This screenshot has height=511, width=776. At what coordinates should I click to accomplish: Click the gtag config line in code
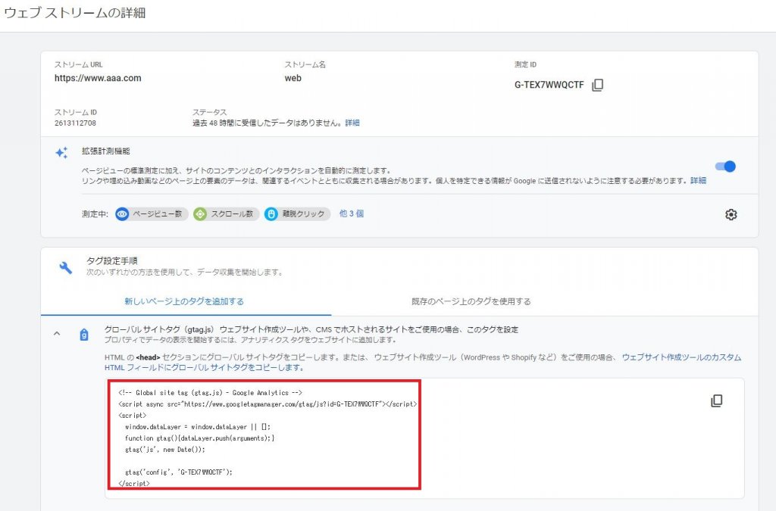point(179,472)
